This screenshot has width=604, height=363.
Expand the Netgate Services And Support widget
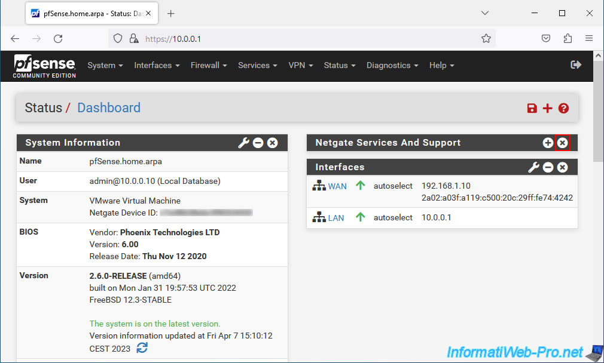[548, 143]
